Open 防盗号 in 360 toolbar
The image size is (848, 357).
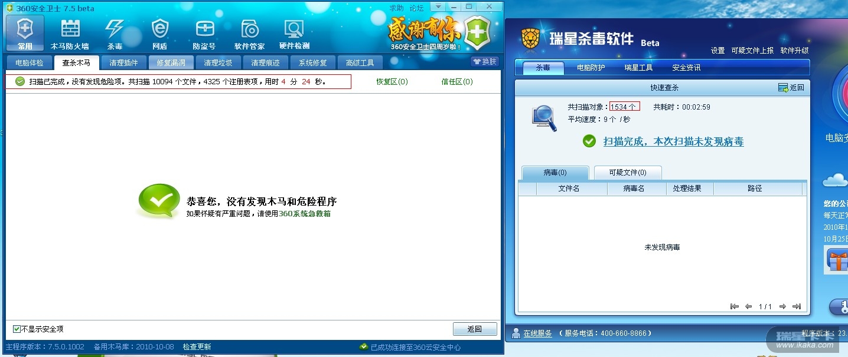point(204,34)
